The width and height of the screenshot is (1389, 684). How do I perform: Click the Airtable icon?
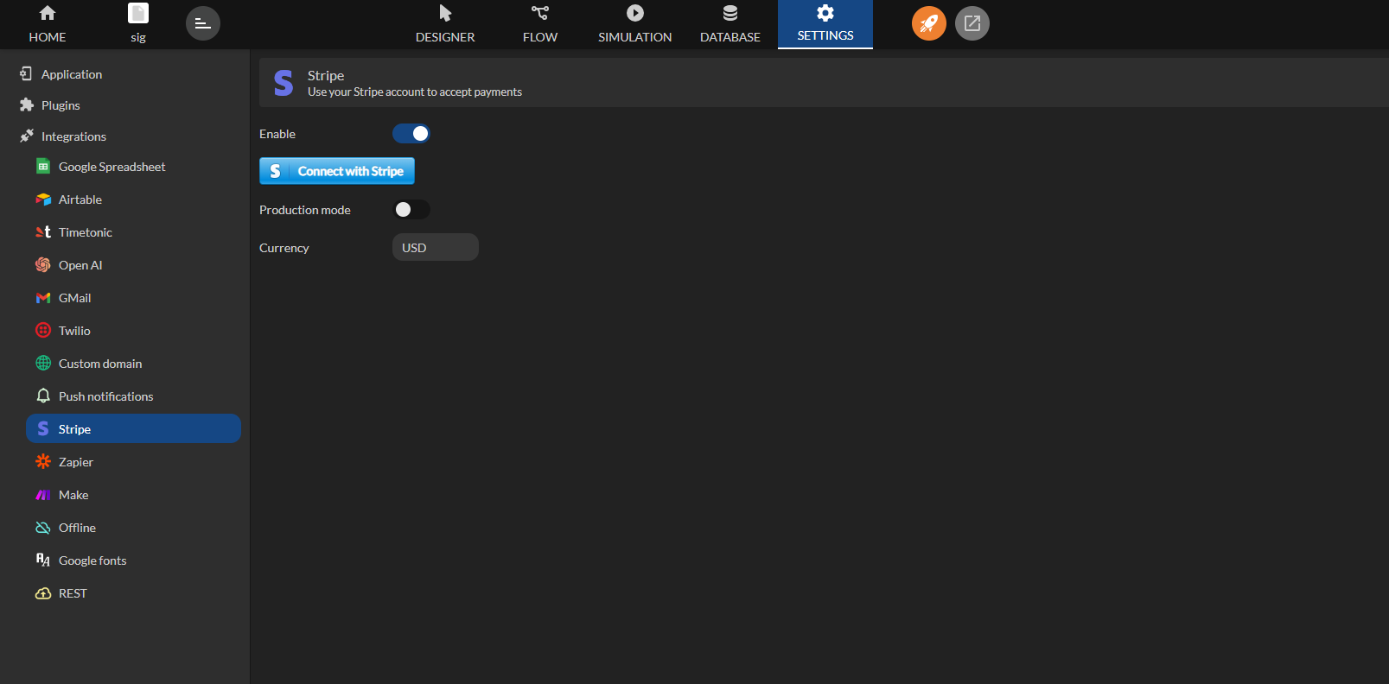click(43, 199)
